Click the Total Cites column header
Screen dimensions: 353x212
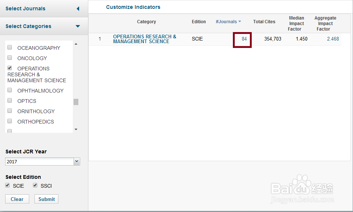coord(264,22)
